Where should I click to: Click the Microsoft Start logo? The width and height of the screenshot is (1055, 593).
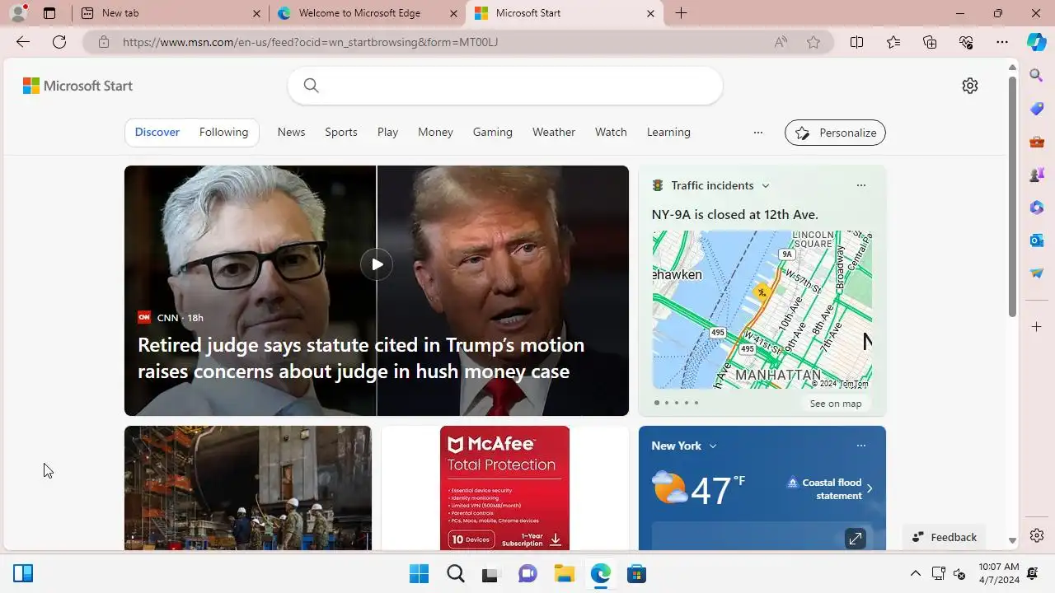pyautogui.click(x=77, y=86)
